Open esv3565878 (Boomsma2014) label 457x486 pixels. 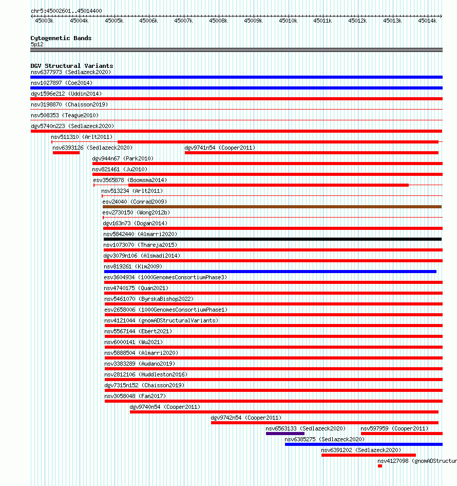click(130, 181)
